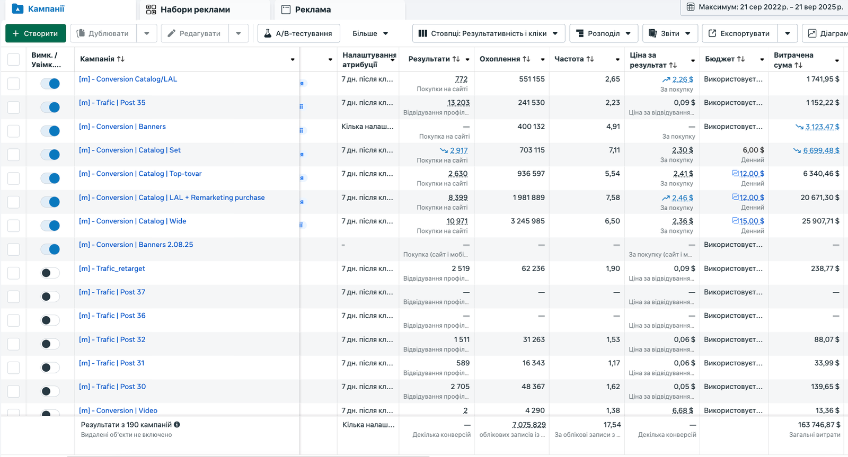Image resolution: width=848 pixels, height=457 pixels.
Task: Click the Reports document icon
Action: 652,33
